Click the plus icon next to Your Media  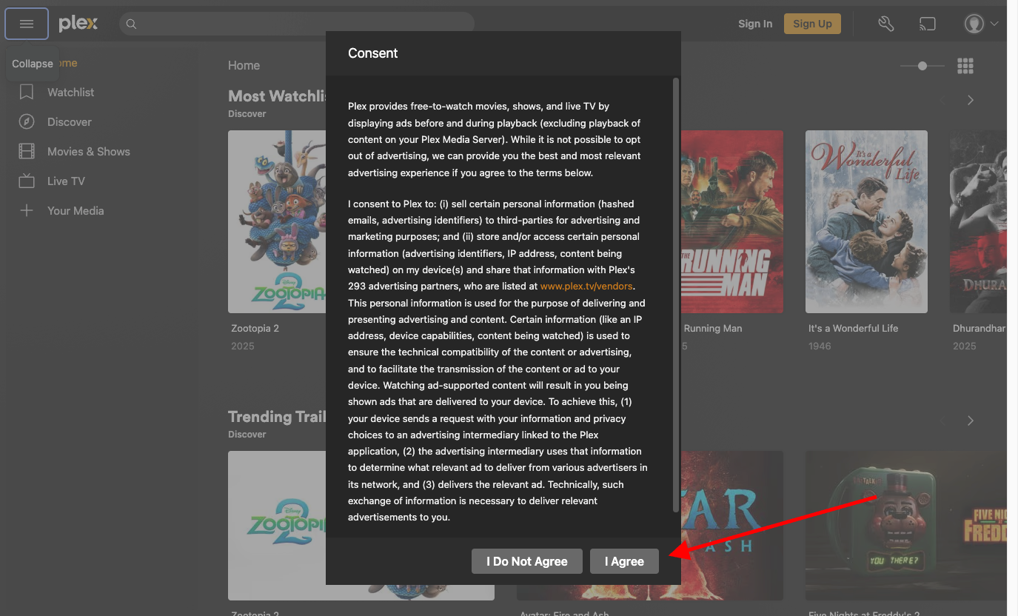pyautogui.click(x=27, y=210)
